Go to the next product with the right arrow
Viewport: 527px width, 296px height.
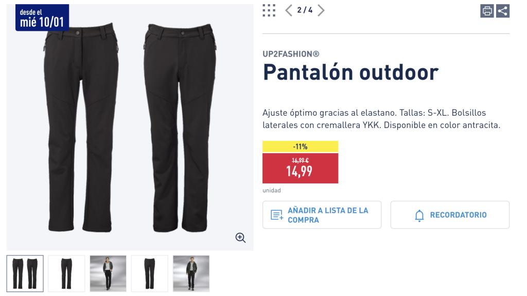[321, 9]
